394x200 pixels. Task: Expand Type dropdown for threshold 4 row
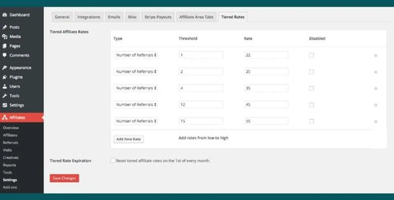tap(136, 89)
